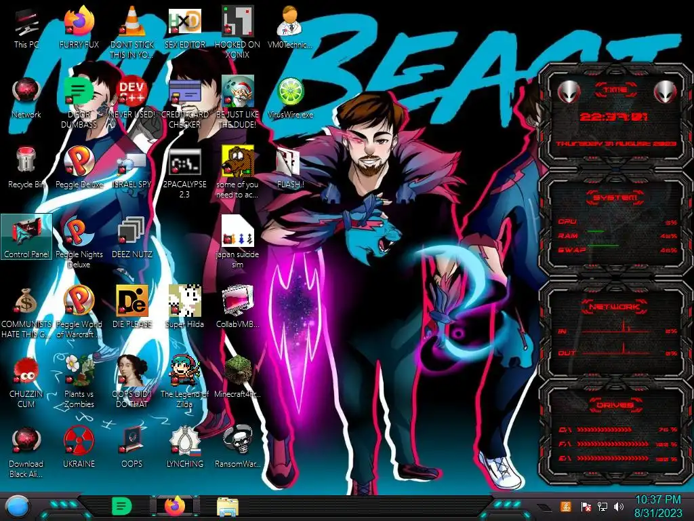Screen dimensions: 694x521
Task: Click the NETWORK widget header
Action: (x=614, y=306)
